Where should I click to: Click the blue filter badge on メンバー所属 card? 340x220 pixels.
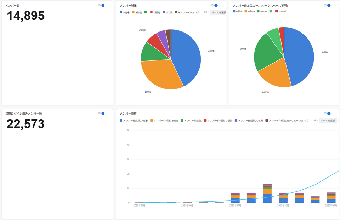pyautogui.click(x=216, y=5)
